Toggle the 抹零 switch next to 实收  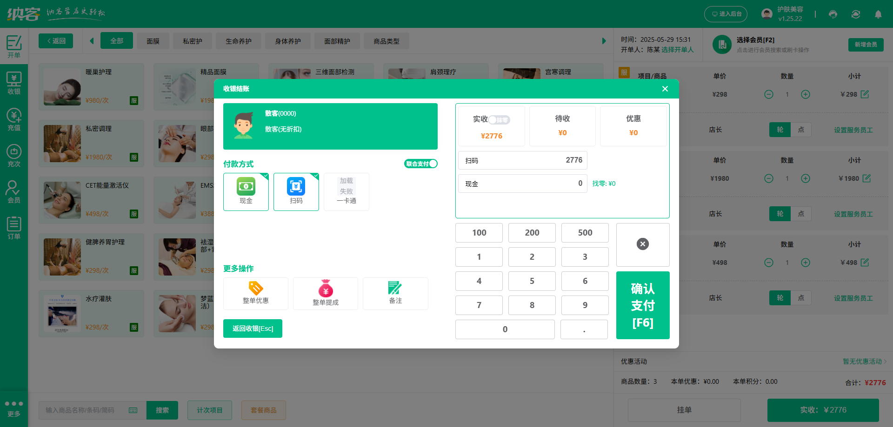click(499, 120)
